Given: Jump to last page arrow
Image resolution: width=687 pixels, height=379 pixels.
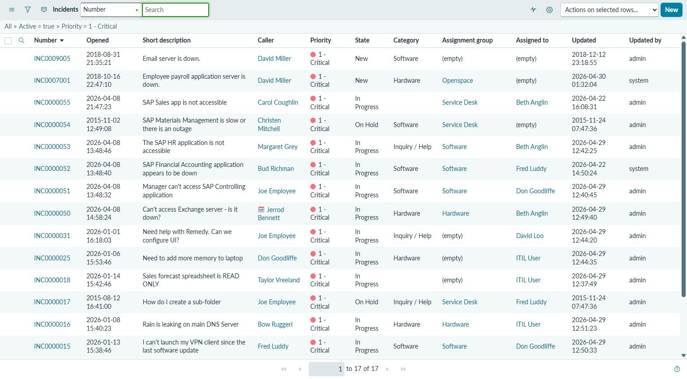Looking at the screenshot, I should point(404,369).
